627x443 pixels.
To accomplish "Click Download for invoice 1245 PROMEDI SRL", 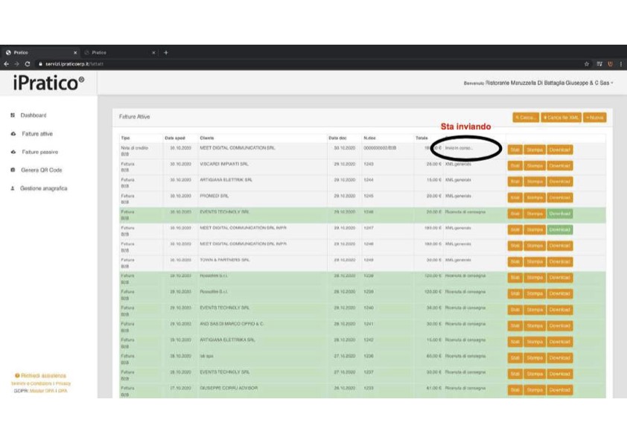I will tap(560, 197).
